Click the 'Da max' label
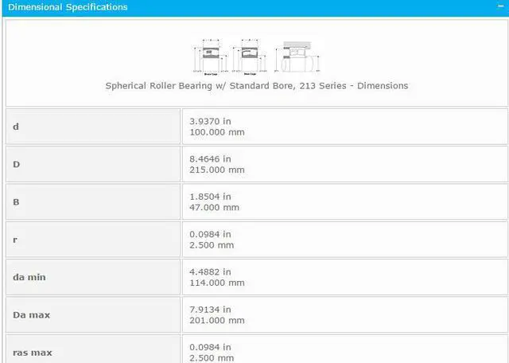This screenshot has height=363, width=509. (x=32, y=315)
